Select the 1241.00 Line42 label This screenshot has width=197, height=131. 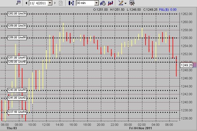click(x=17, y=98)
